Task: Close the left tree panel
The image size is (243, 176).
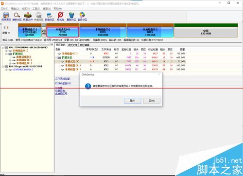Action: (x=52, y=44)
